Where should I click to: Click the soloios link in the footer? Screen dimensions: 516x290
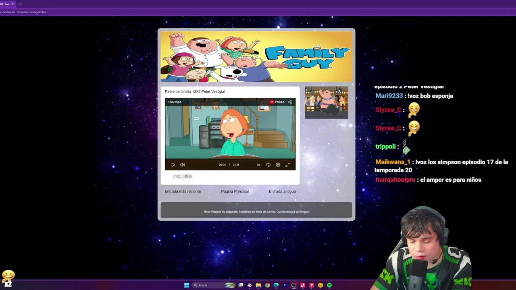[271, 211]
